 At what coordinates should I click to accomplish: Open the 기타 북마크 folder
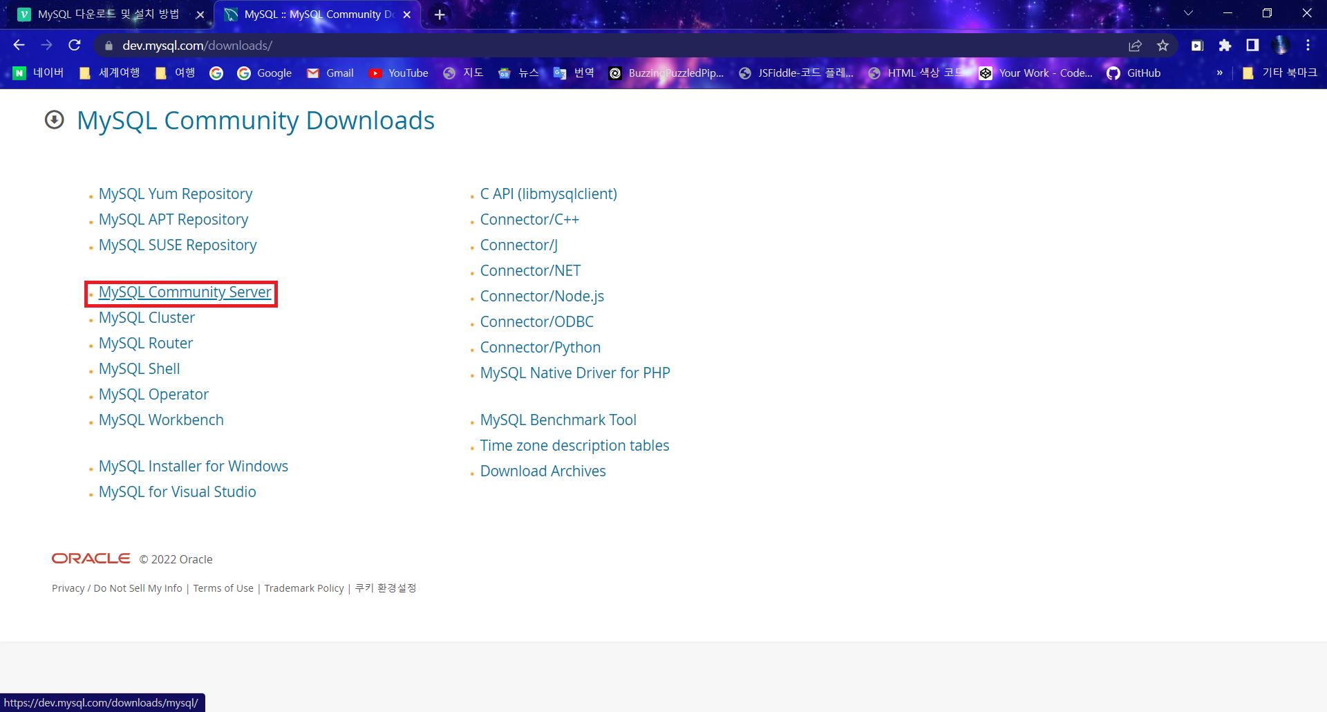point(1280,73)
